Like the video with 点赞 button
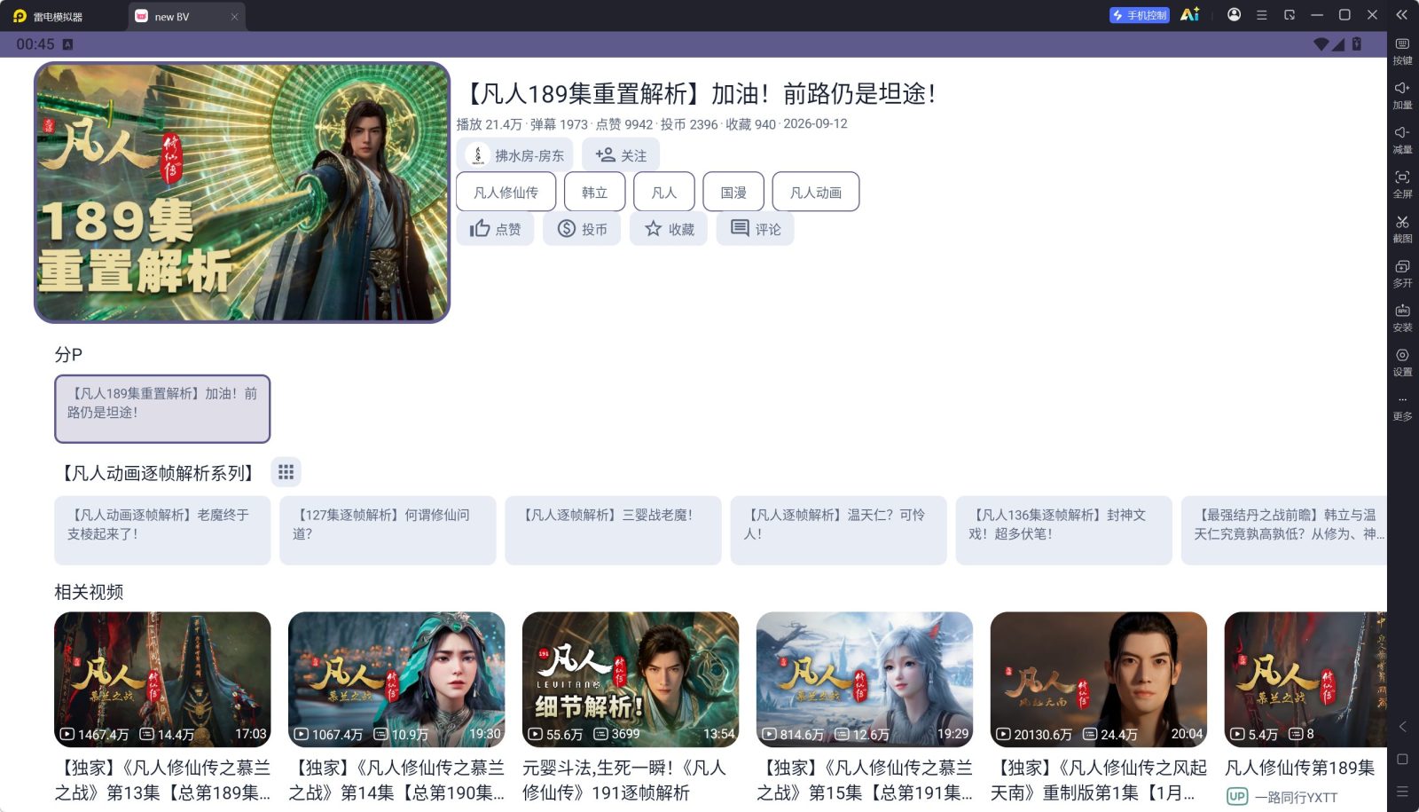Screen dimensions: 1419x812 click(495, 229)
